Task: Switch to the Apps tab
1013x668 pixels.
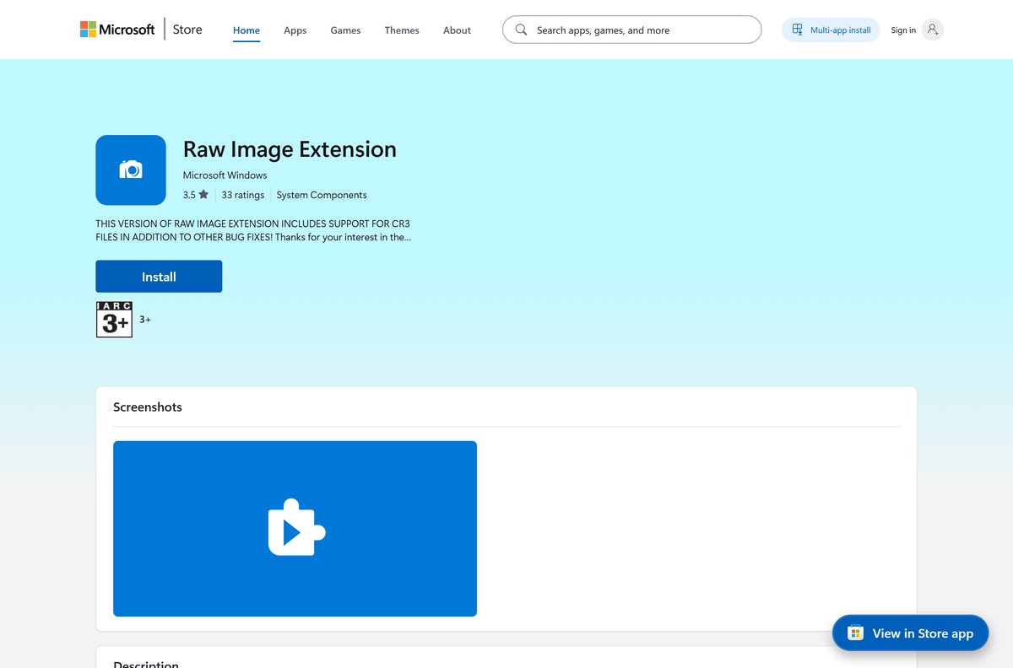Action: click(295, 30)
